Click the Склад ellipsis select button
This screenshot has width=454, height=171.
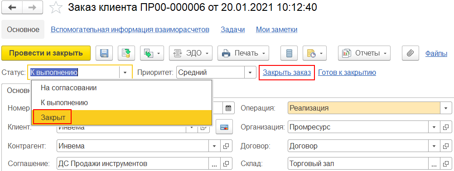pos(434,164)
